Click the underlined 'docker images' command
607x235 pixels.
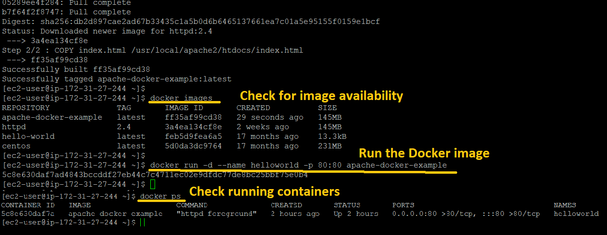pyautogui.click(x=181, y=98)
